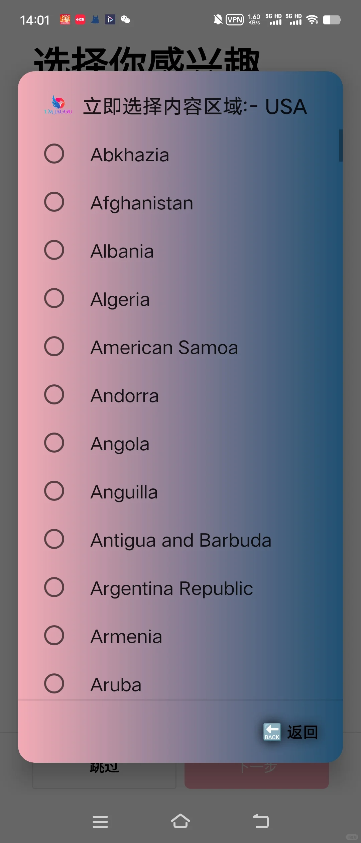This screenshot has height=843, width=361.
Task: Tap the VPN status bar icon
Action: pos(235,20)
